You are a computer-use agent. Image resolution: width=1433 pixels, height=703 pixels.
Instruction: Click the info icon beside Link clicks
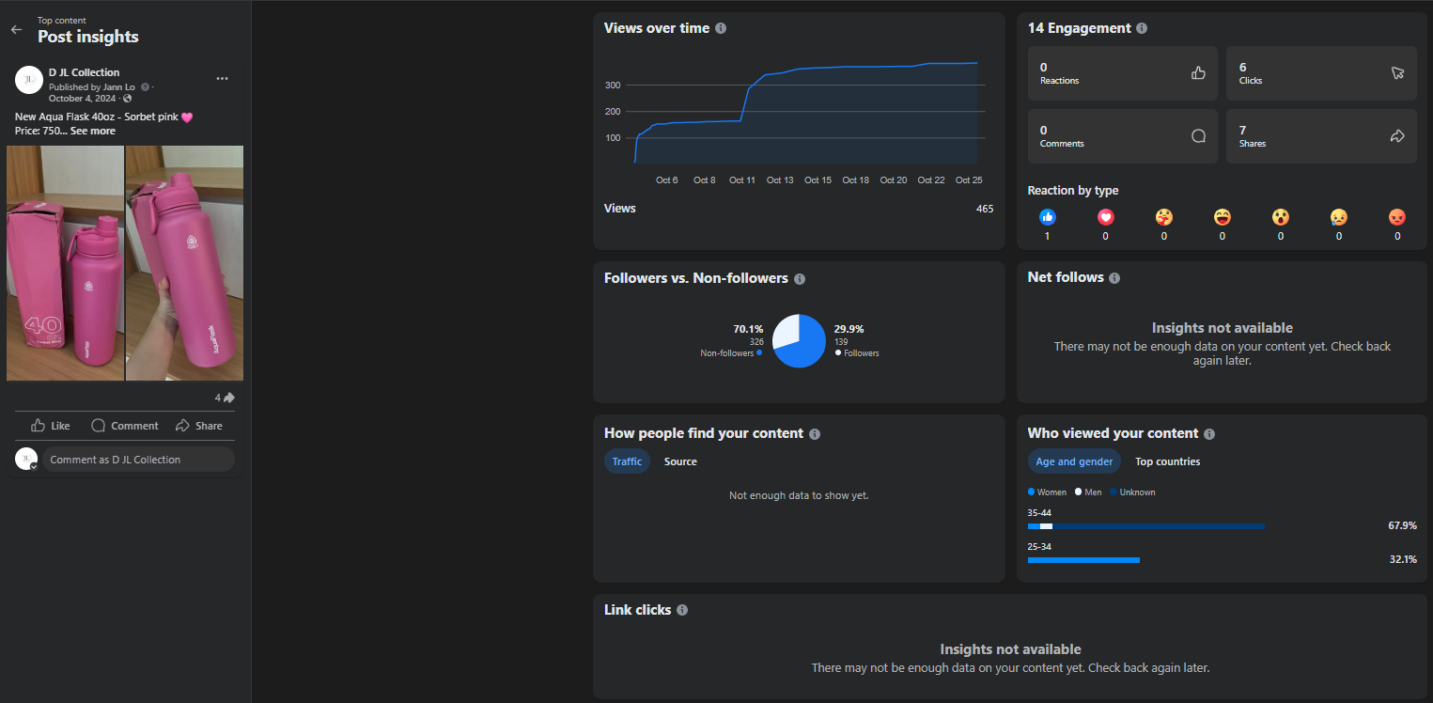point(682,610)
